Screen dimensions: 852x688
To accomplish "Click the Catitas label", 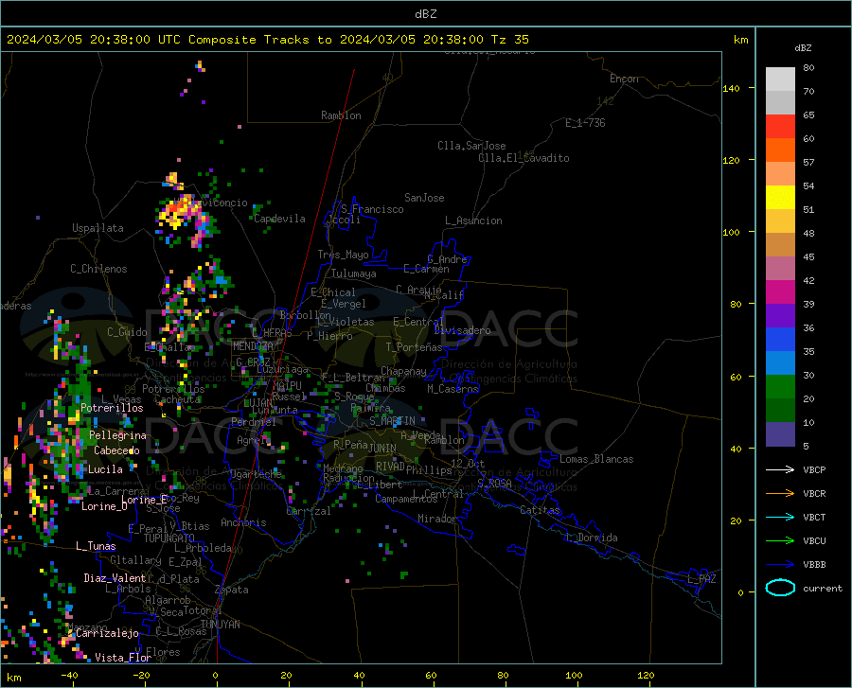I will [541, 510].
